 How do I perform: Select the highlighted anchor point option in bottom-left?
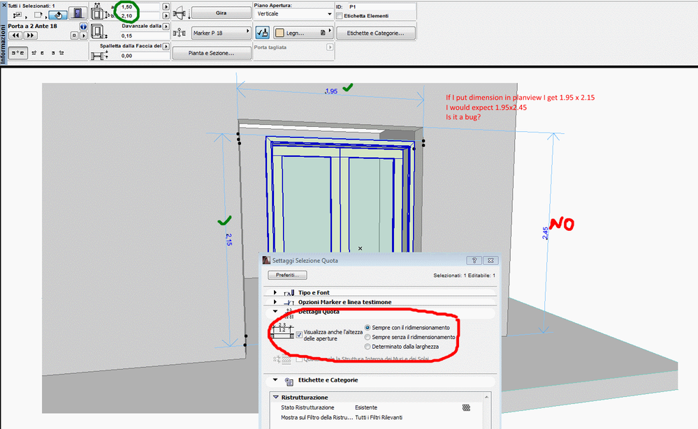(x=17, y=53)
